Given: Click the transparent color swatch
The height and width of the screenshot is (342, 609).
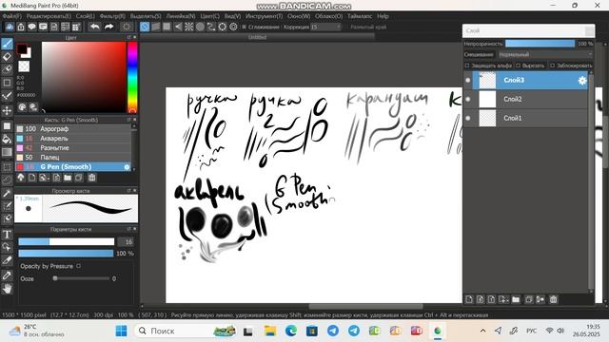Looking at the screenshot, I should [24, 66].
